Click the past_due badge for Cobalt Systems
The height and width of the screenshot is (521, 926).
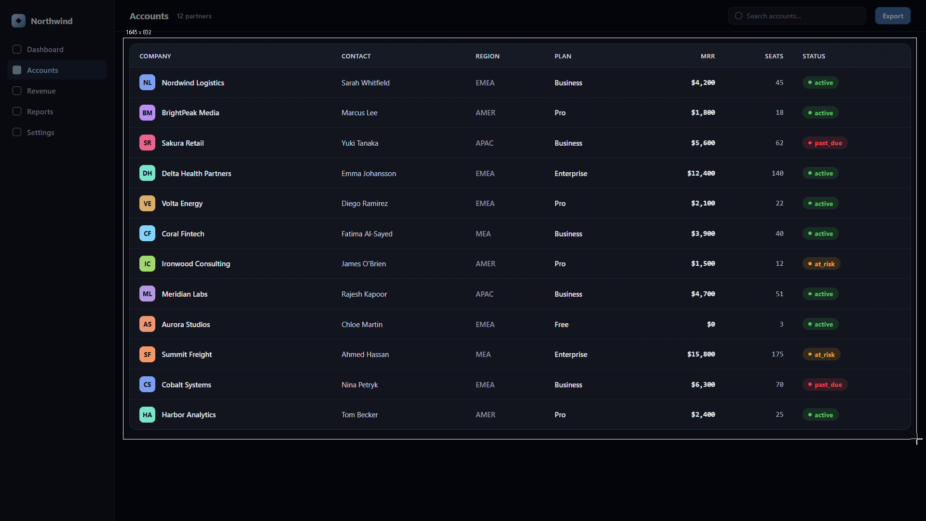click(x=825, y=384)
